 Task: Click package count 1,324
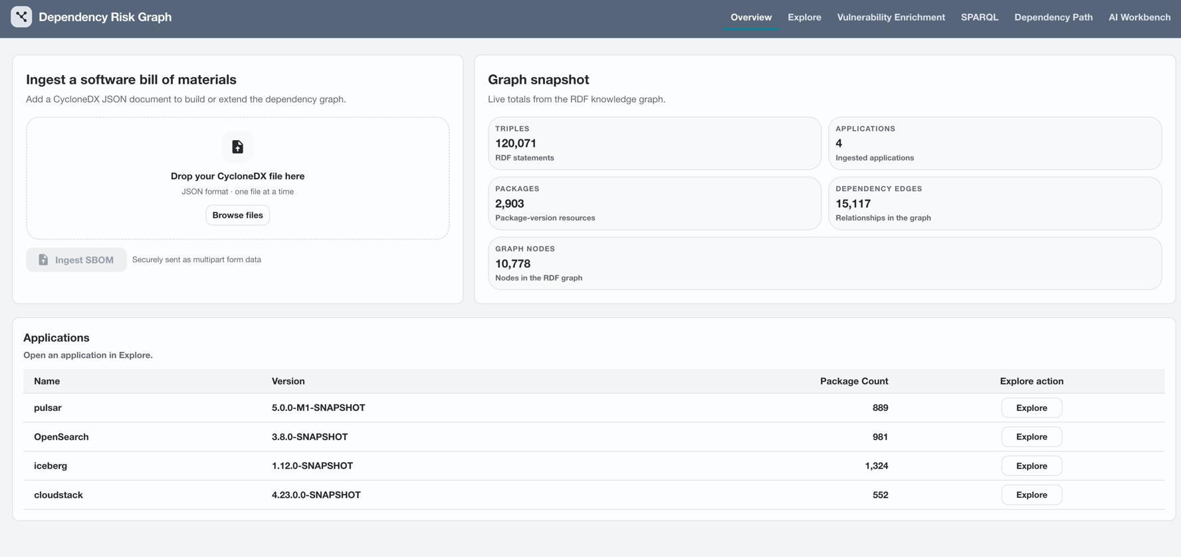[x=877, y=466]
